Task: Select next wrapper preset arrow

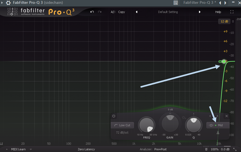Action: point(225,3)
